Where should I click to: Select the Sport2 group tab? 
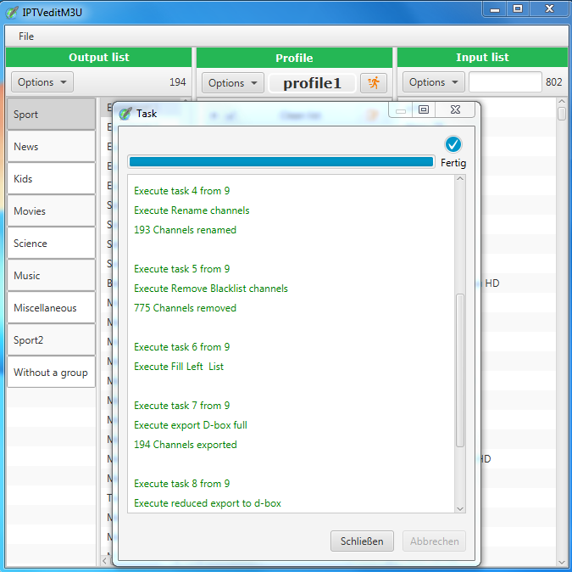pyautogui.click(x=51, y=340)
